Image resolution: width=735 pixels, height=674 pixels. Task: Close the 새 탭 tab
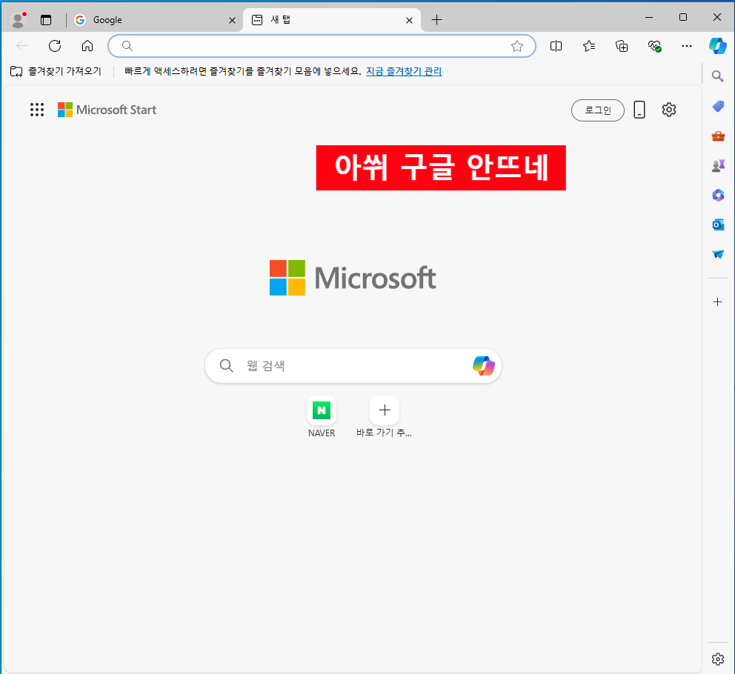(409, 20)
